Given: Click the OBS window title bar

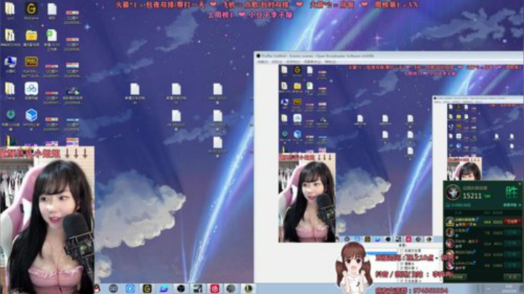Looking at the screenshot, I should [x=389, y=56].
